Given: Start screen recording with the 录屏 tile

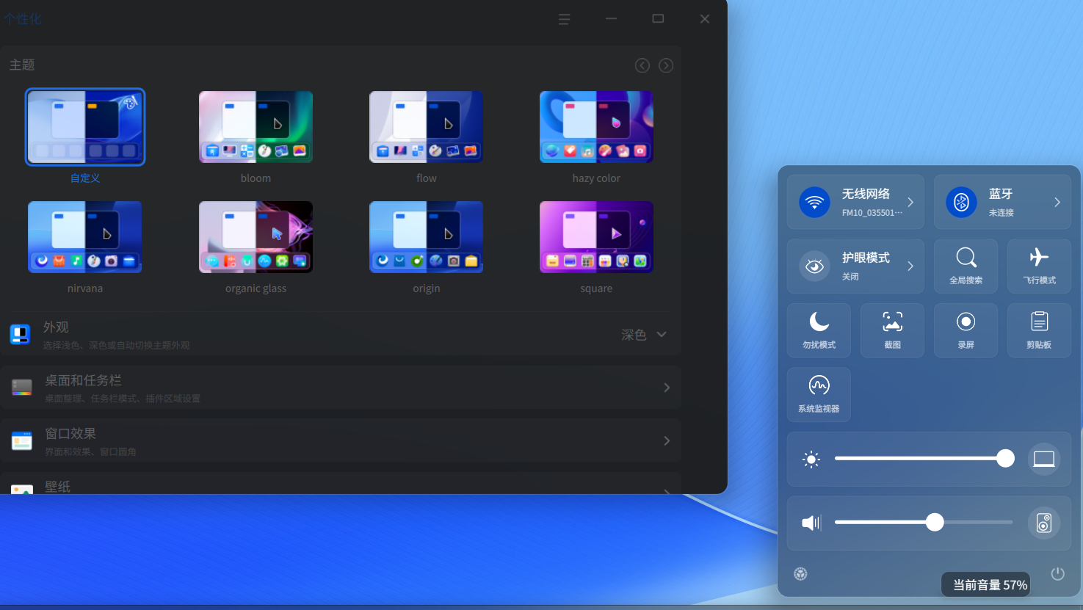Looking at the screenshot, I should pos(966,330).
